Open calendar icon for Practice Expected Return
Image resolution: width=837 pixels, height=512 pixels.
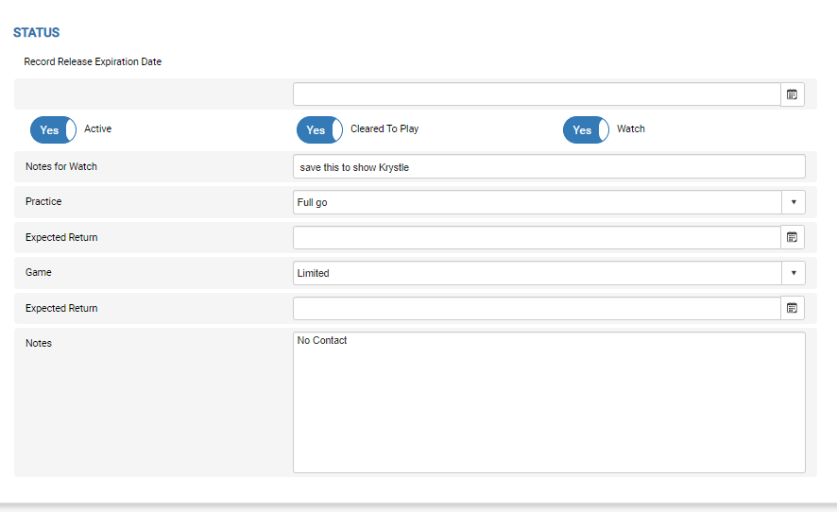click(793, 237)
